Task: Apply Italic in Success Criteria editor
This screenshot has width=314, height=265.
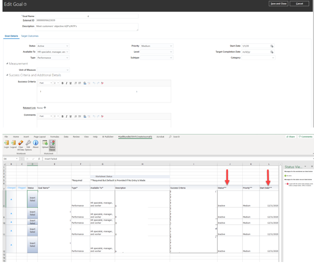Action: pyautogui.click(x=66, y=83)
